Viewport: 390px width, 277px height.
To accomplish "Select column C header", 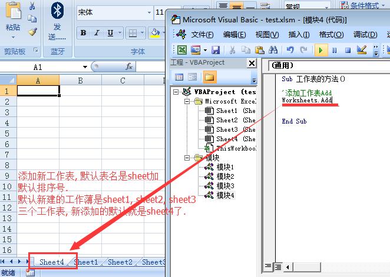I will pyautogui.click(x=123, y=80).
